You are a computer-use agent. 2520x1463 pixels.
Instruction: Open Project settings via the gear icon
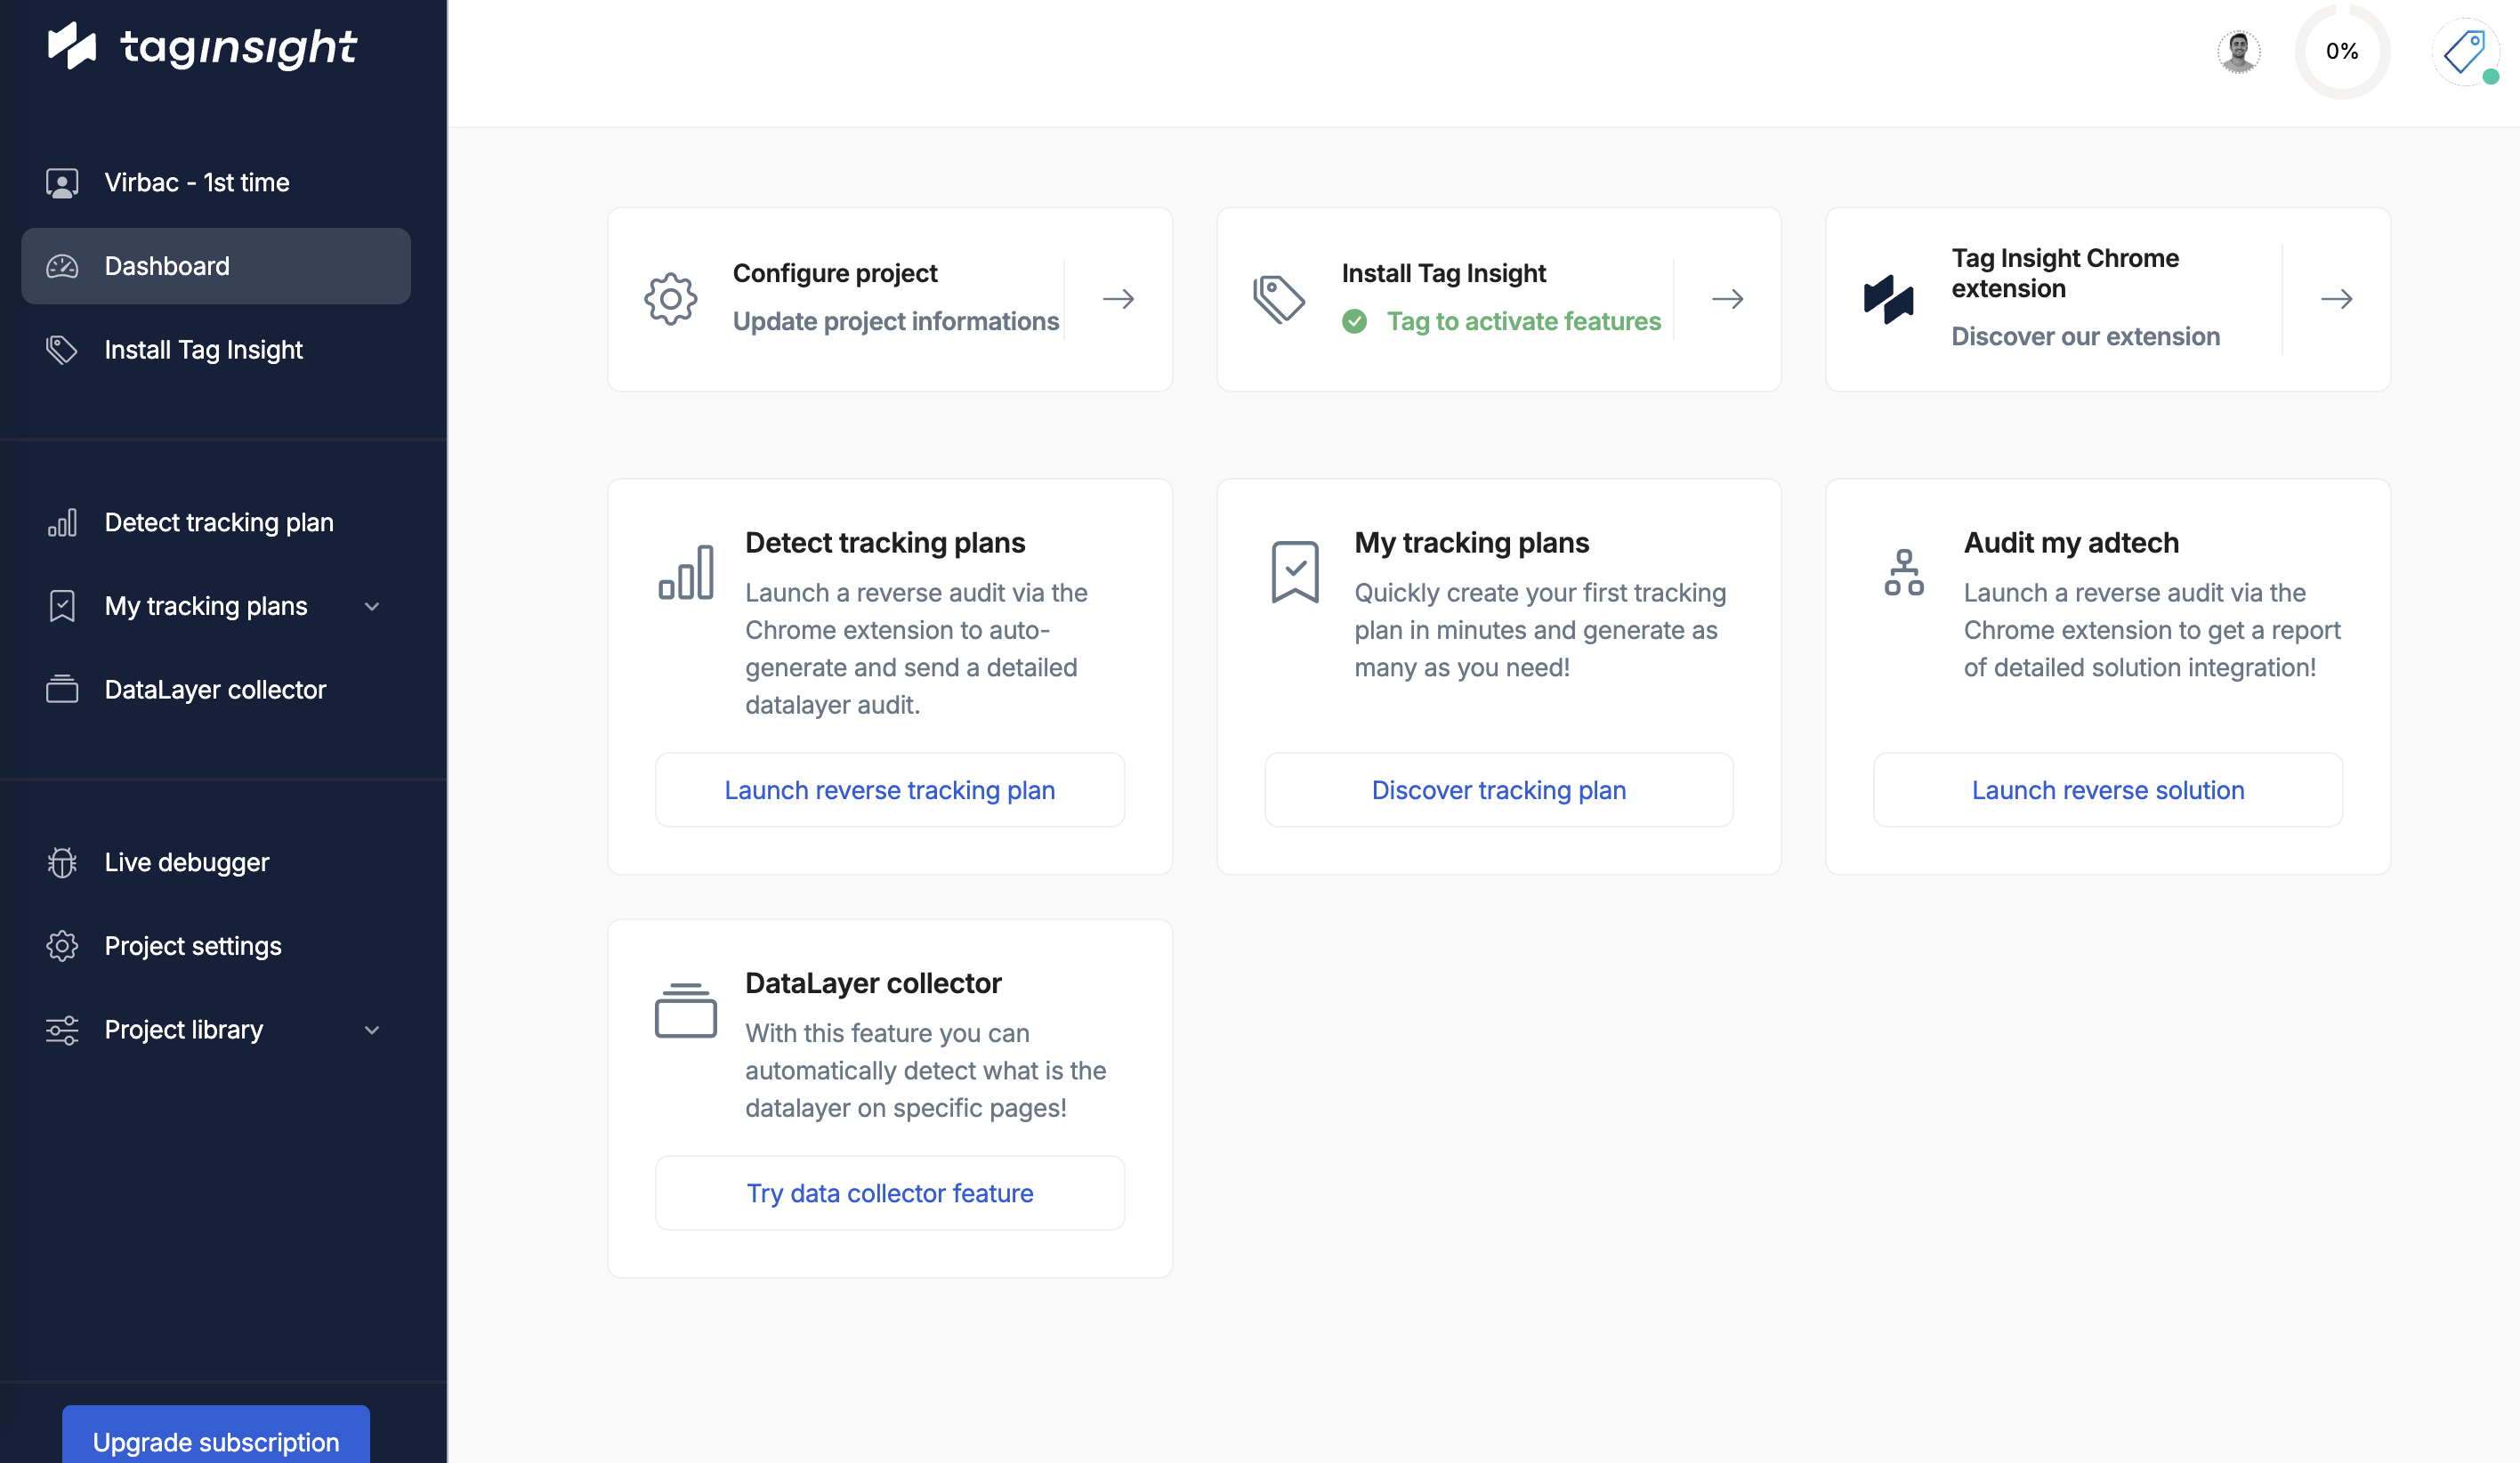[x=62, y=945]
